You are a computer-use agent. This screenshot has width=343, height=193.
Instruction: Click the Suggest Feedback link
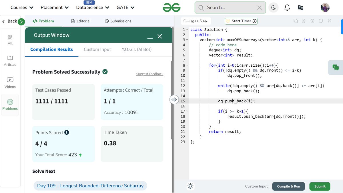point(150,74)
